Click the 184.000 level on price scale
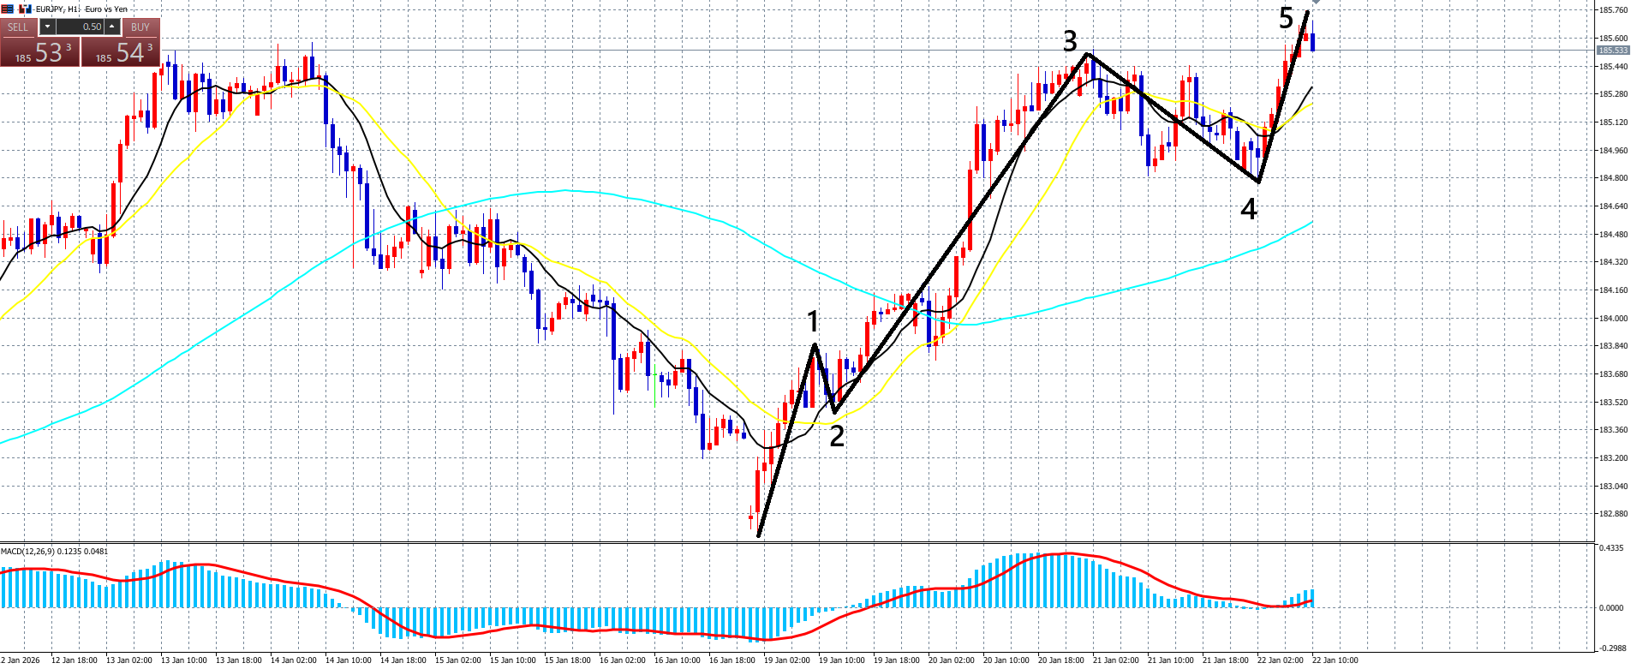The width and height of the screenshot is (1636, 669). (x=1613, y=319)
